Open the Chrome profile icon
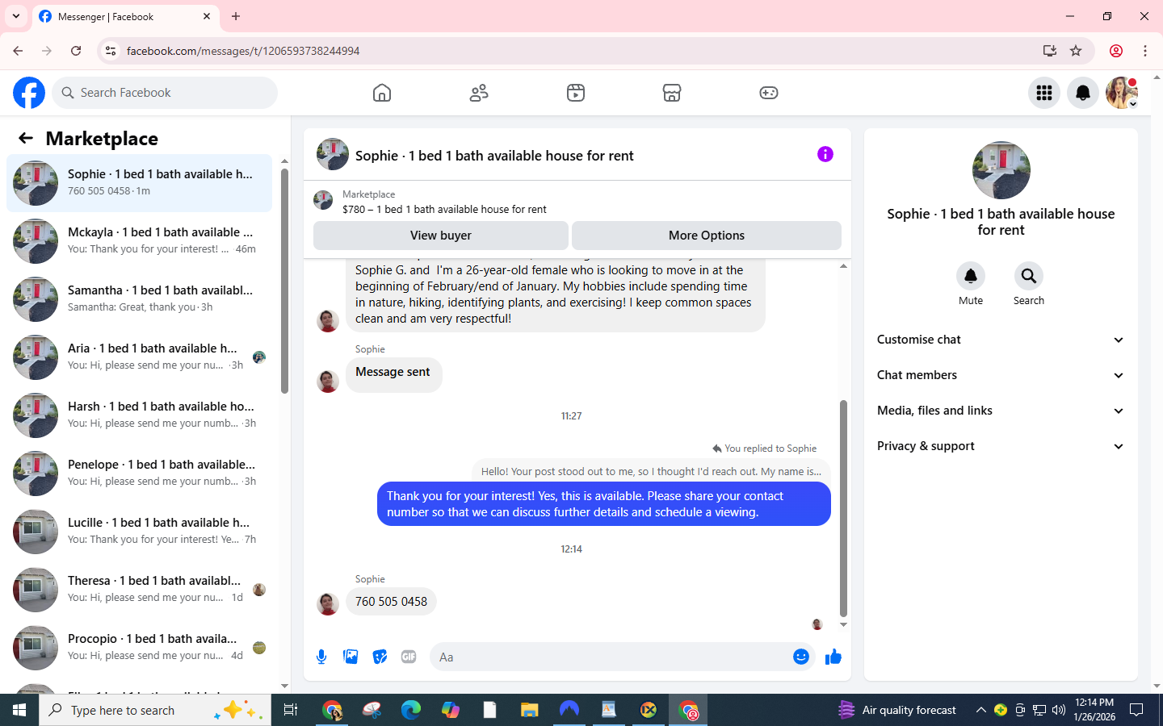 (1116, 51)
